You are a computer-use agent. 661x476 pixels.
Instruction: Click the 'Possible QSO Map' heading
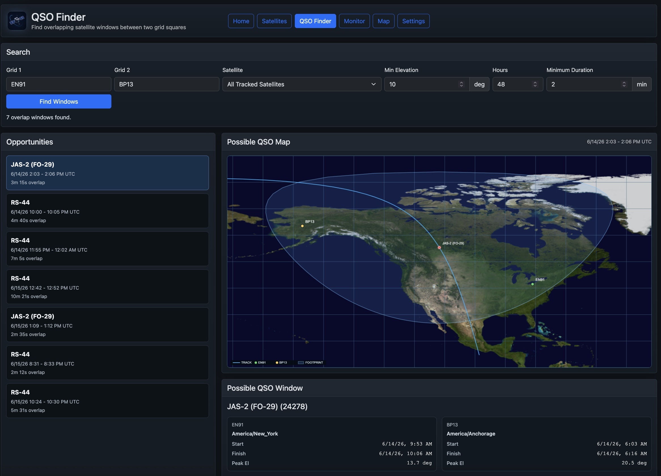tap(259, 142)
